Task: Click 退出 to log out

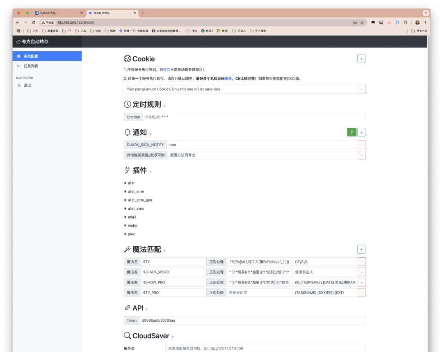Action: click(x=27, y=85)
